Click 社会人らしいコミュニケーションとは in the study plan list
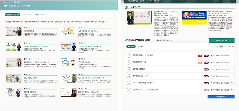 (x=146, y=90)
